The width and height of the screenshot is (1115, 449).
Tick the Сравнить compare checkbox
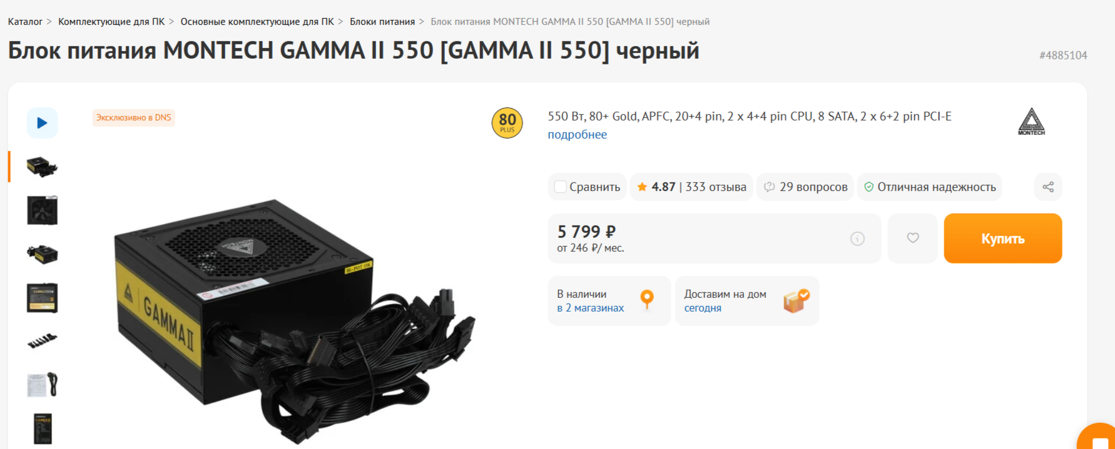[x=561, y=187]
